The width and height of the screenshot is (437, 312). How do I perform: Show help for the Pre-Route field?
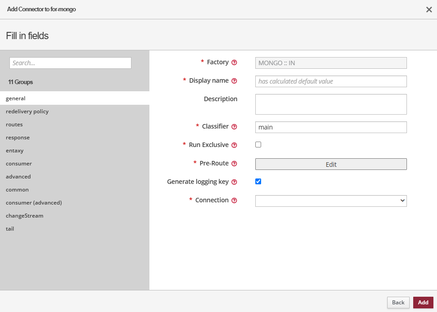[x=234, y=164]
